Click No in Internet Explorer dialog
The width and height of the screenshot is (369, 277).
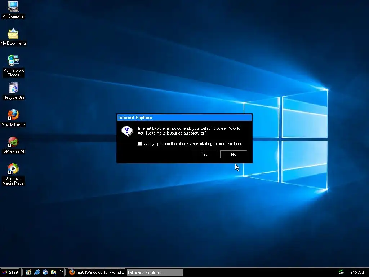click(x=234, y=154)
